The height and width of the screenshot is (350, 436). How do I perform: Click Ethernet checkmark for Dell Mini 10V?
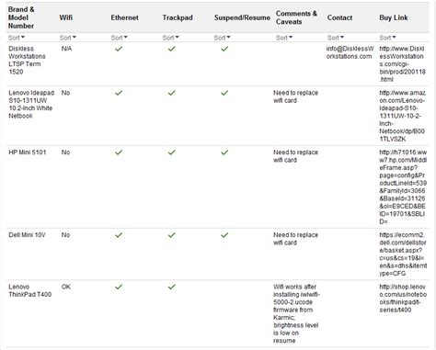click(119, 235)
